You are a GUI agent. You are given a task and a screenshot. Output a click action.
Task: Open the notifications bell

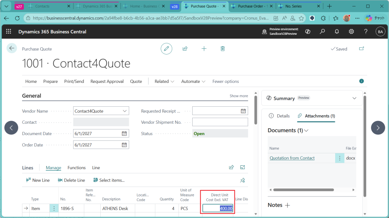337,32
